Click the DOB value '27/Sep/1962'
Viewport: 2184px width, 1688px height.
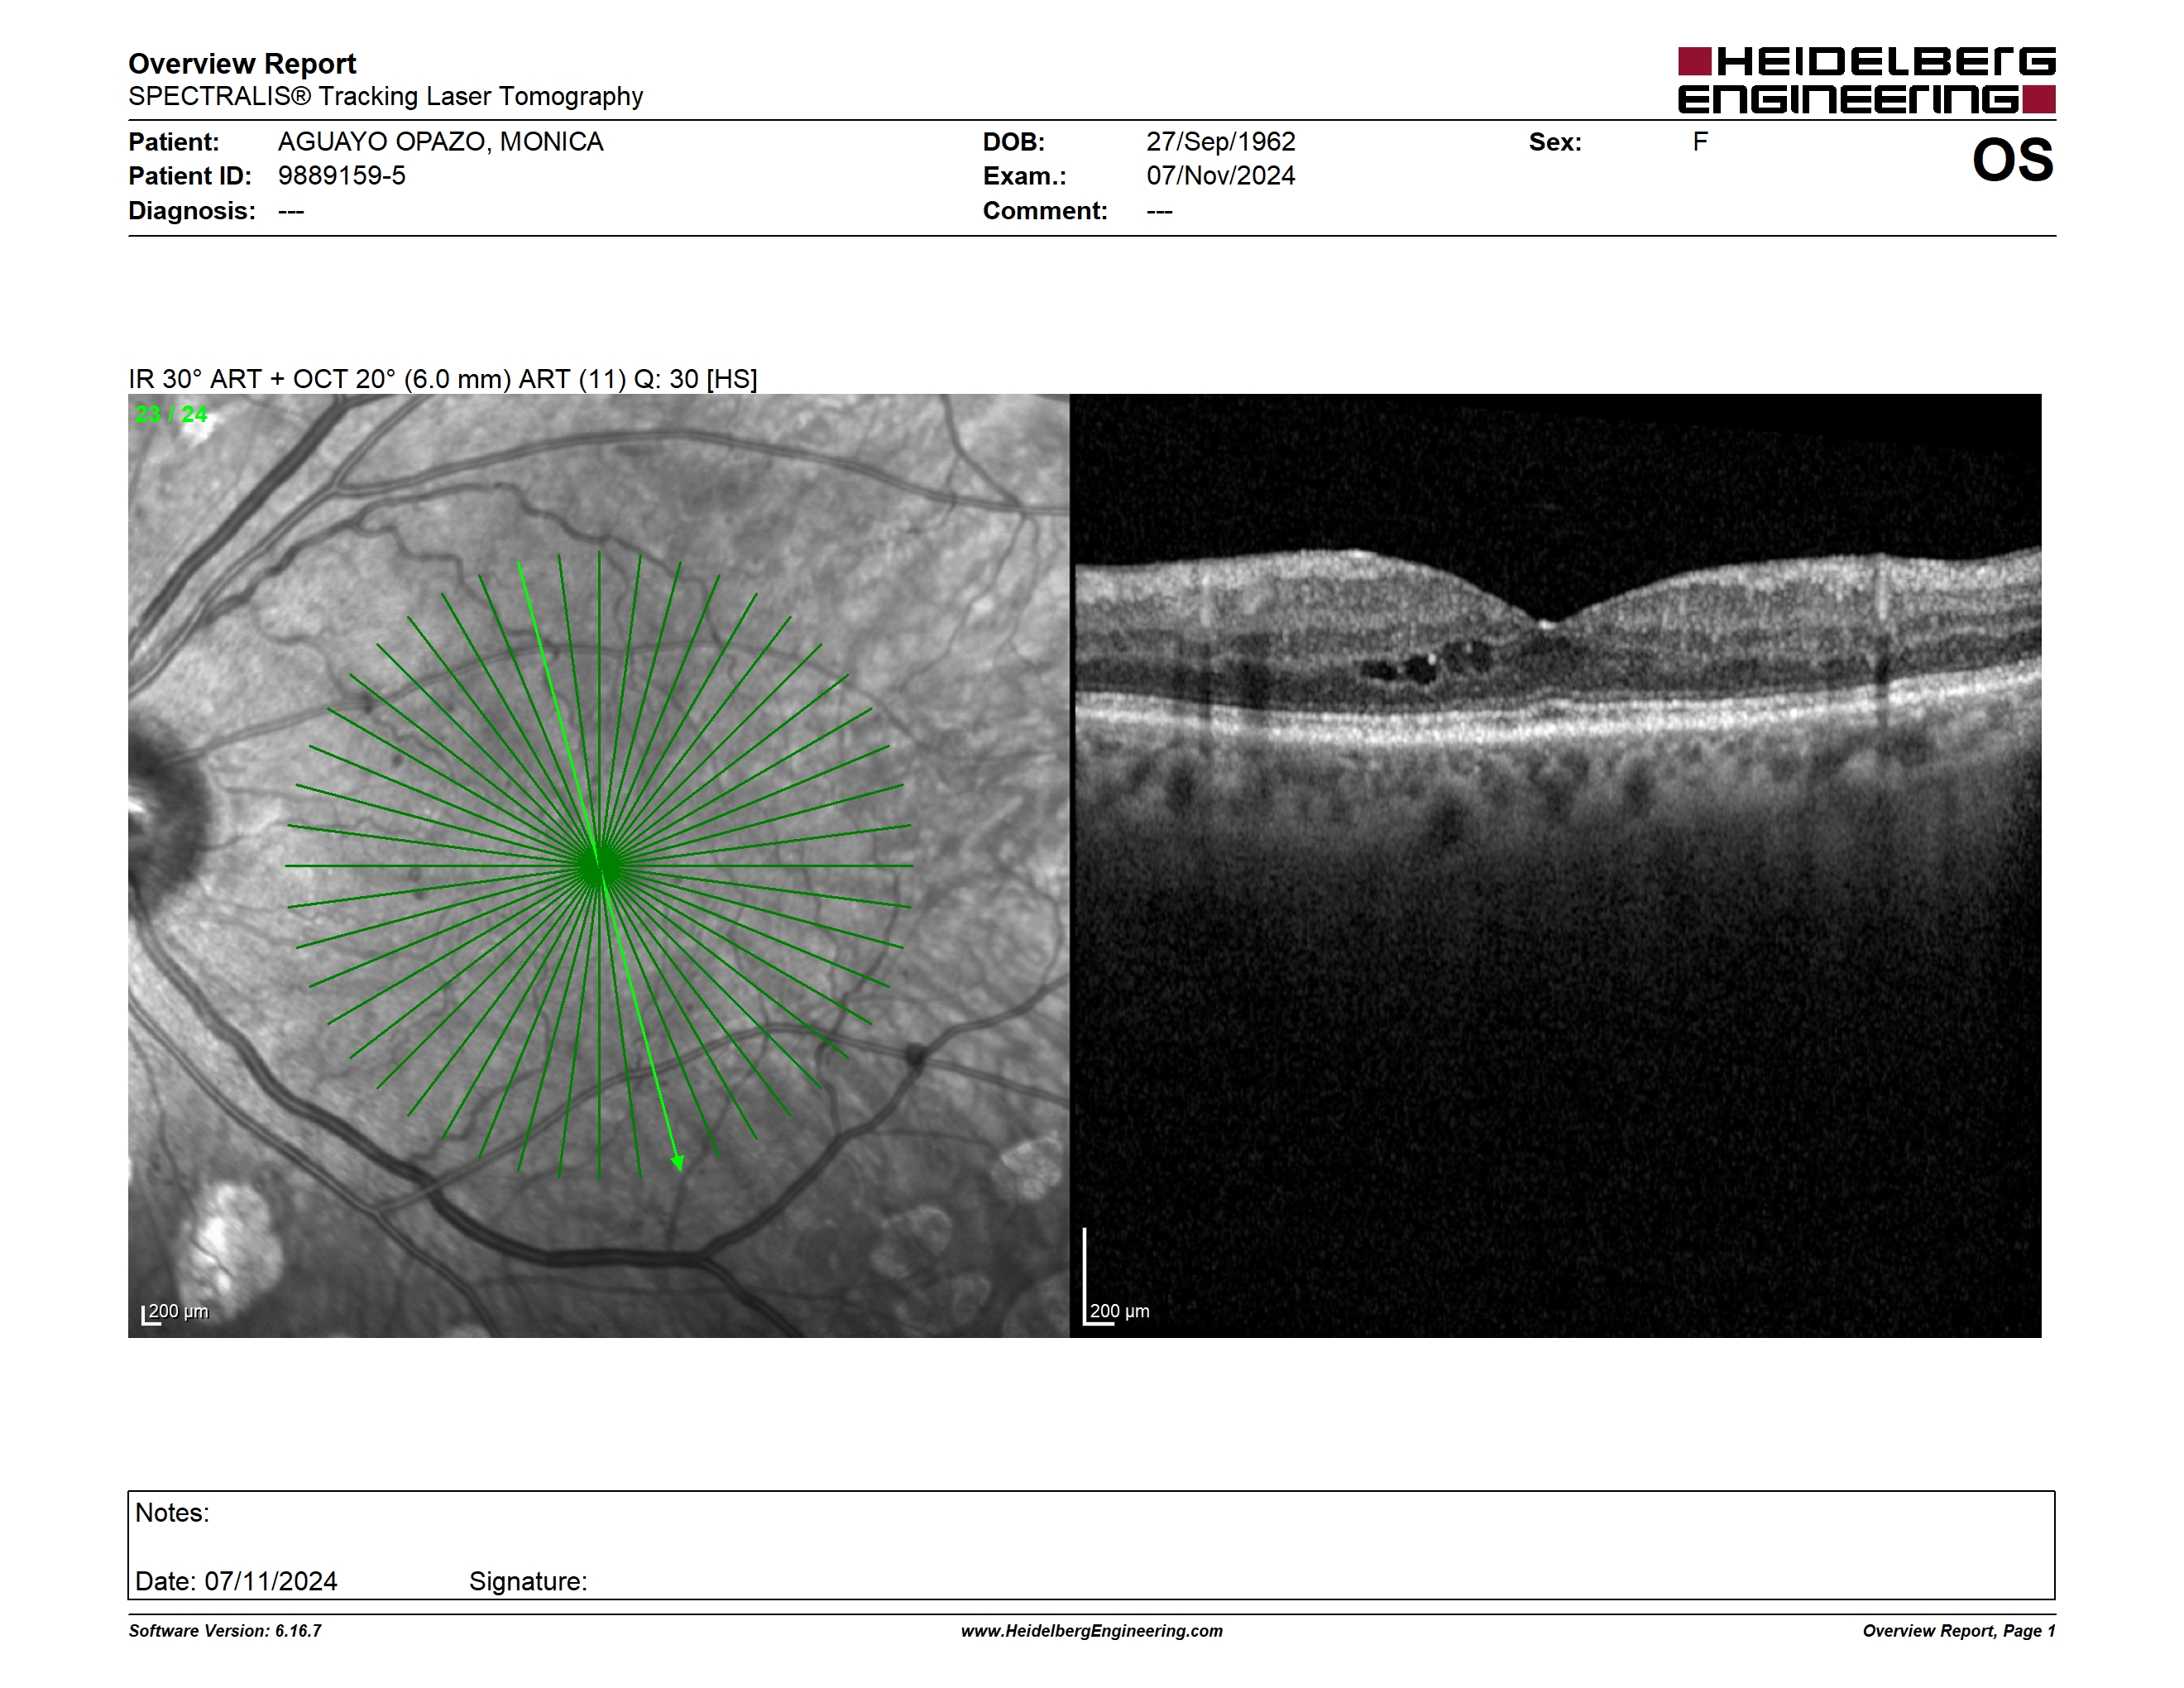[x=1220, y=142]
